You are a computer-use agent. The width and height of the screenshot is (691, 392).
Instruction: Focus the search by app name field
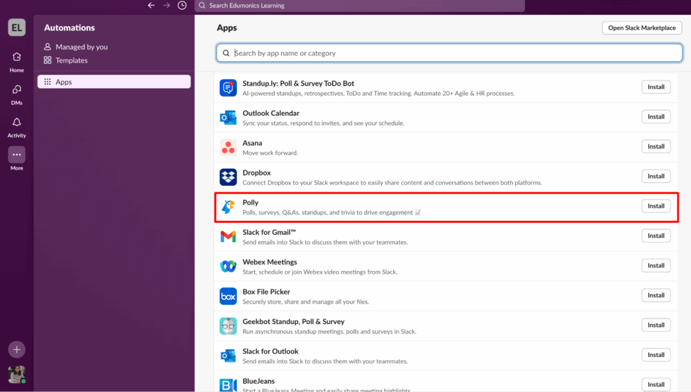(450, 53)
